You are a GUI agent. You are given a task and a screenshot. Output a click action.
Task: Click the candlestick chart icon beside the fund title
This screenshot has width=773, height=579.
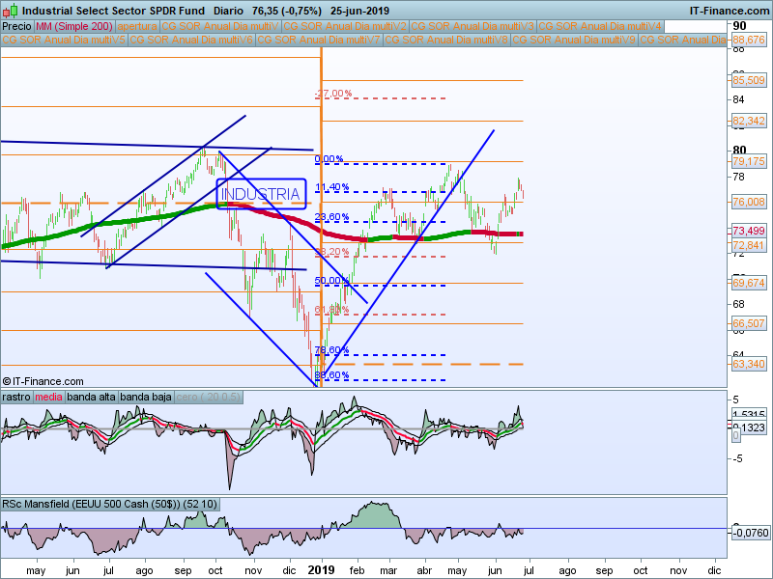[x=11, y=11]
